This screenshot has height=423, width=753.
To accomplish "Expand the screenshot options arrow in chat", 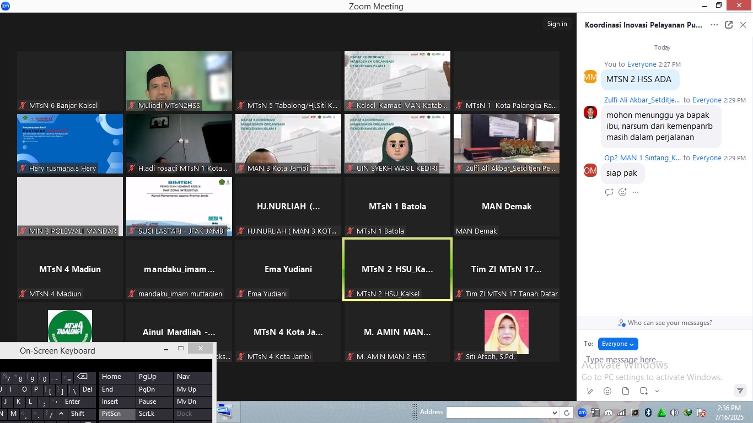I will pos(657,392).
